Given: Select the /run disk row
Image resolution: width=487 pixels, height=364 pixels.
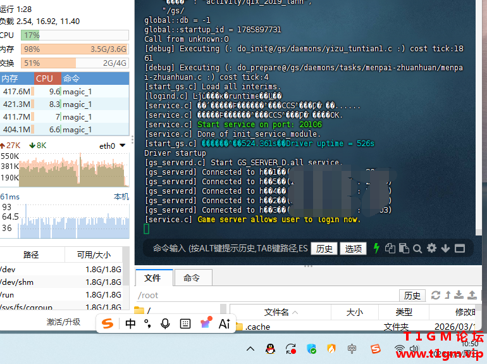Looking at the screenshot, I should (61, 294).
